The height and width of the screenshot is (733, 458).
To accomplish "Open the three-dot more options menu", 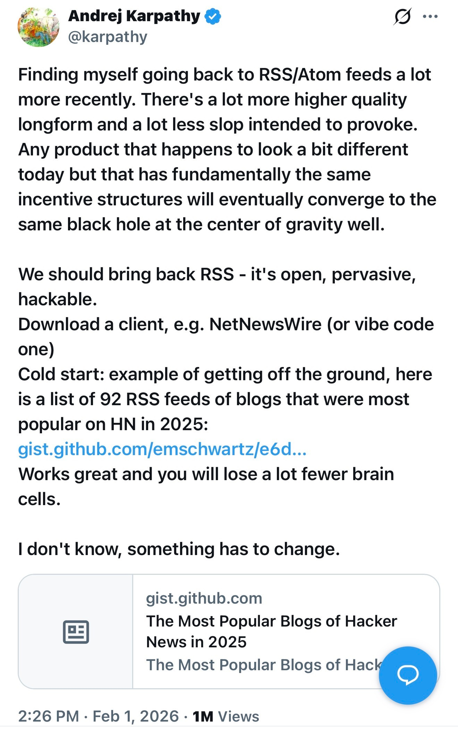I will coord(431,16).
